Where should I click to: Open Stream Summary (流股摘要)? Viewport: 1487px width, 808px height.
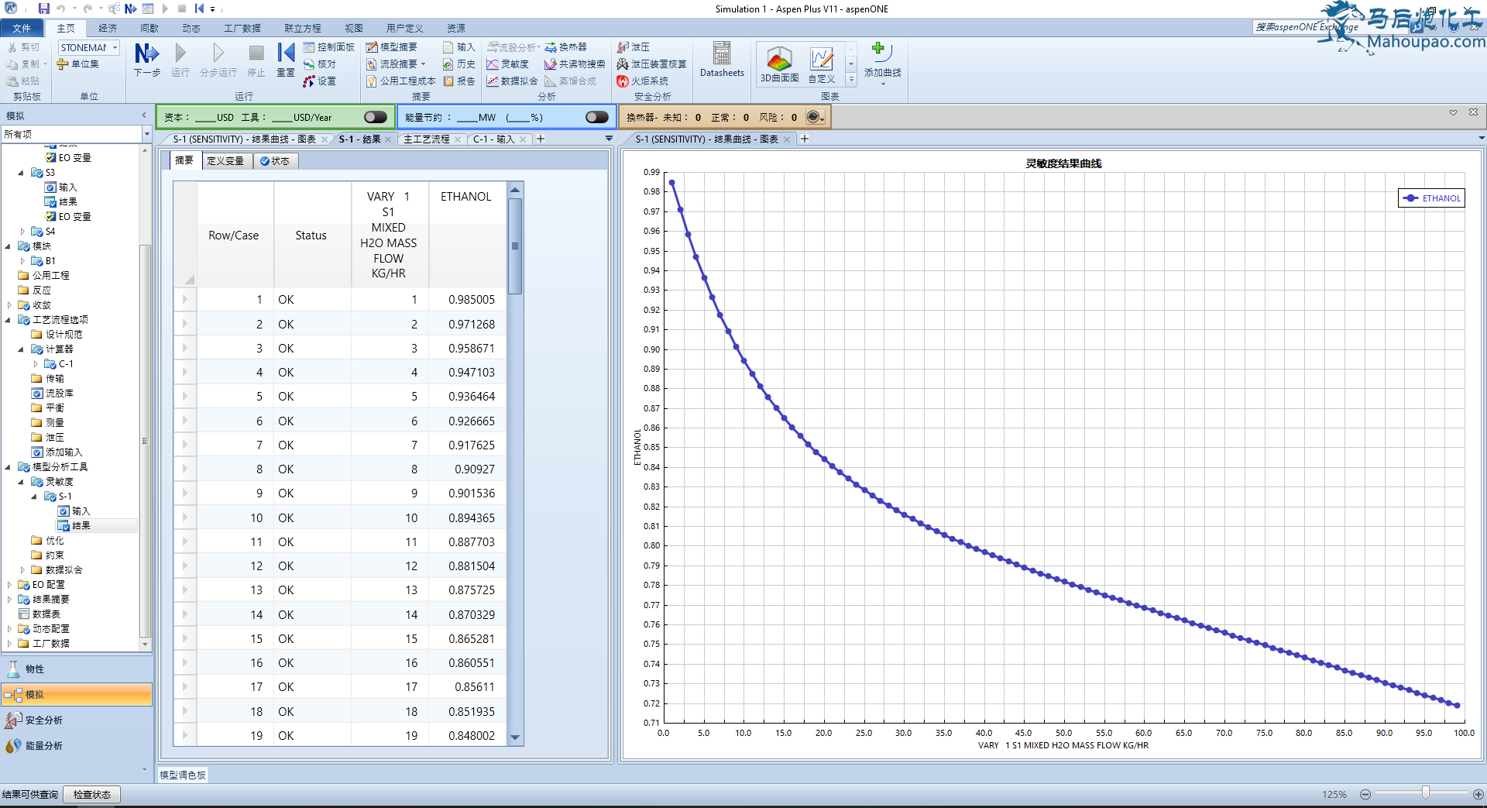[x=395, y=64]
